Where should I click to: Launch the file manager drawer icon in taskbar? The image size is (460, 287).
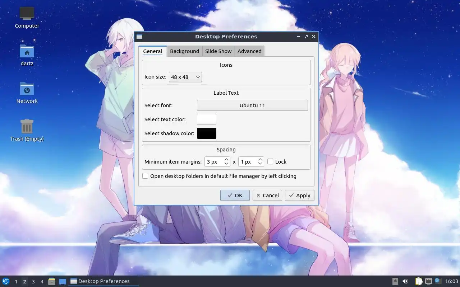pyautogui.click(x=52, y=281)
